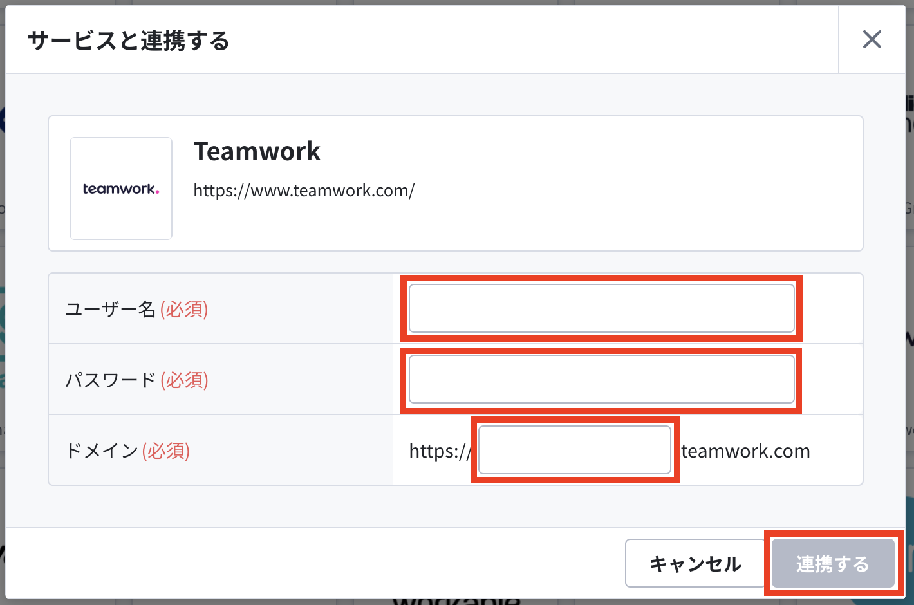Screen dimensions: 914x605
Task: Click the Teamwork logo thumbnail
Action: [121, 189]
